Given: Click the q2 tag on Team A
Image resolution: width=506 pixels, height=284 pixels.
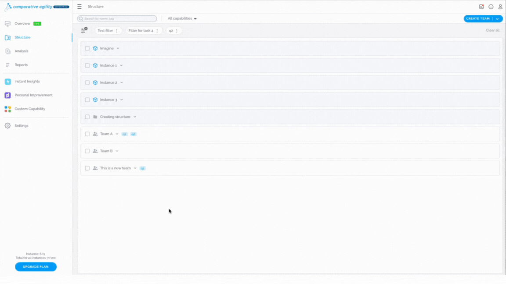Looking at the screenshot, I should tap(133, 134).
